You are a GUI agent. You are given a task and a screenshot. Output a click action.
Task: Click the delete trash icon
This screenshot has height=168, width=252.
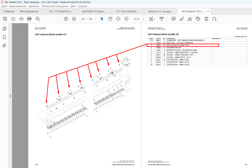[206, 19]
